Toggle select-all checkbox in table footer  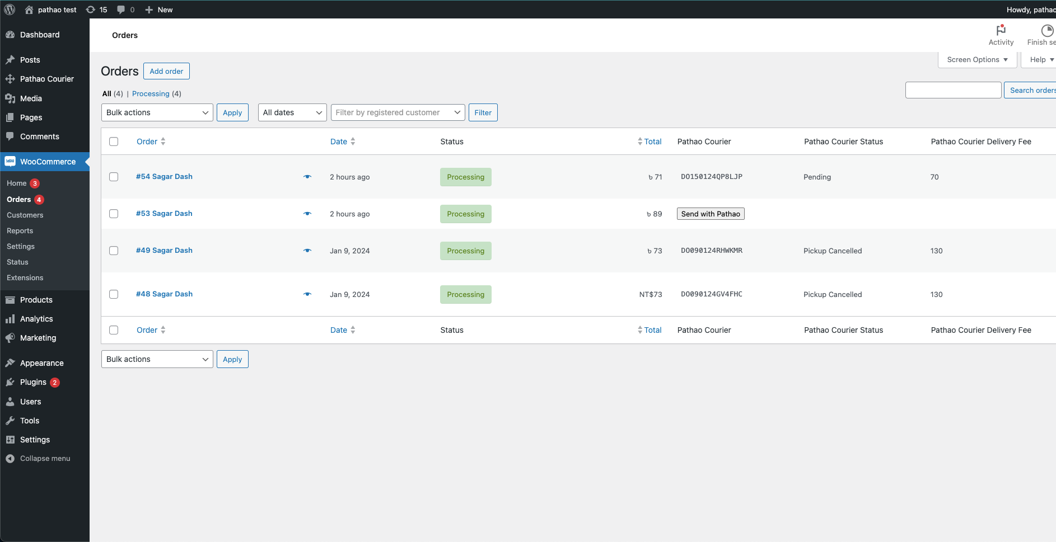[x=114, y=330]
